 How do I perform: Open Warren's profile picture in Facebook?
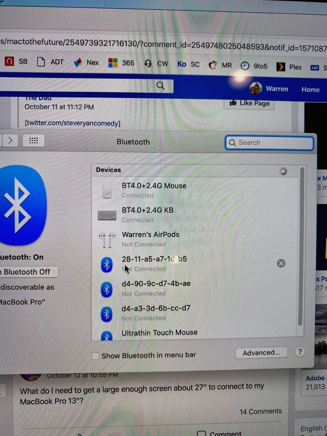point(255,88)
